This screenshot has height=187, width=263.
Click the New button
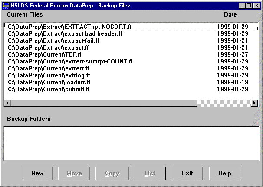coord(37,174)
